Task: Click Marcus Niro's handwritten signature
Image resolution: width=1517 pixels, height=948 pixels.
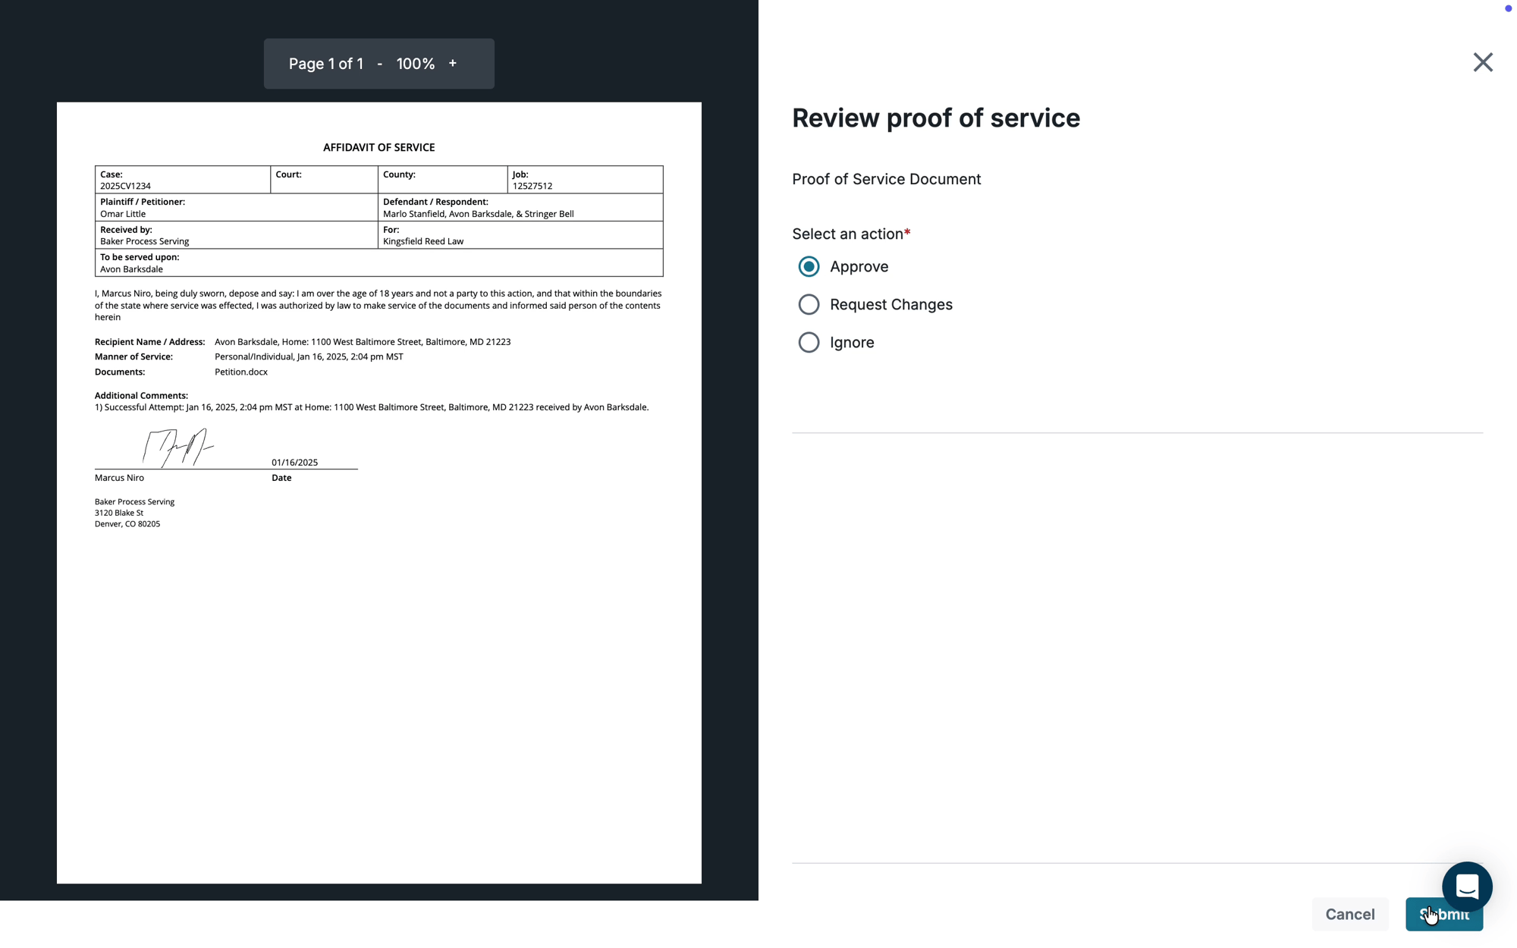Action: [178, 447]
